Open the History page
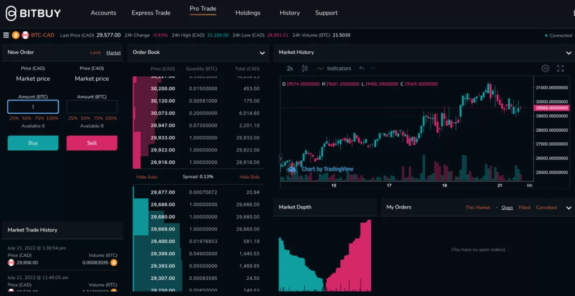 [290, 13]
